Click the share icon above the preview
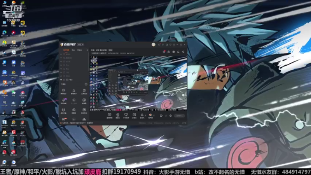Image resolution: width=311 pixels, height=175 pixels. pyautogui.click(x=183, y=52)
